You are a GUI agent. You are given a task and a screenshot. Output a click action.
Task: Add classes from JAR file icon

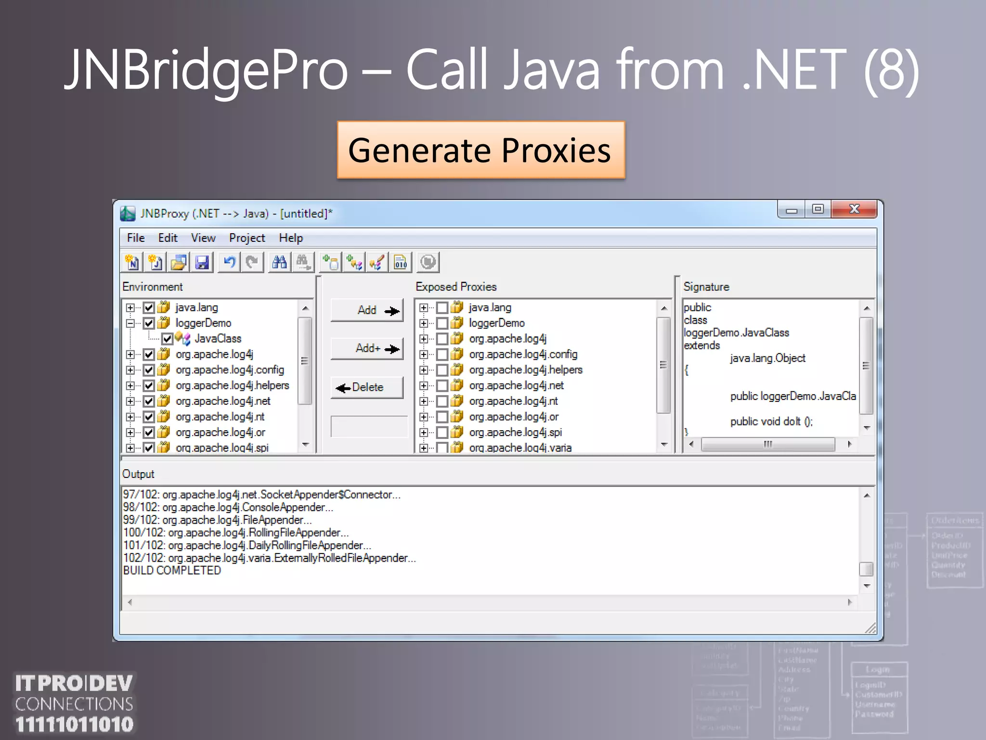pos(330,262)
